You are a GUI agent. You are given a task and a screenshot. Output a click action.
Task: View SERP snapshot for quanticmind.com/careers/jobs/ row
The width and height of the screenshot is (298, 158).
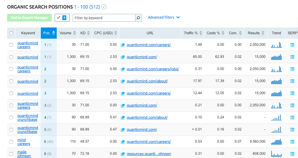(x=292, y=69)
